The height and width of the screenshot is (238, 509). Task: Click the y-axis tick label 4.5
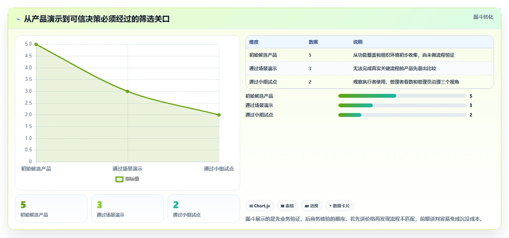(28, 56)
